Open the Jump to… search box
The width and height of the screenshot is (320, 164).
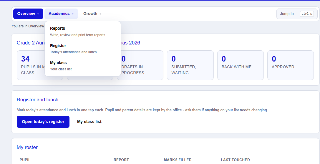click(297, 14)
